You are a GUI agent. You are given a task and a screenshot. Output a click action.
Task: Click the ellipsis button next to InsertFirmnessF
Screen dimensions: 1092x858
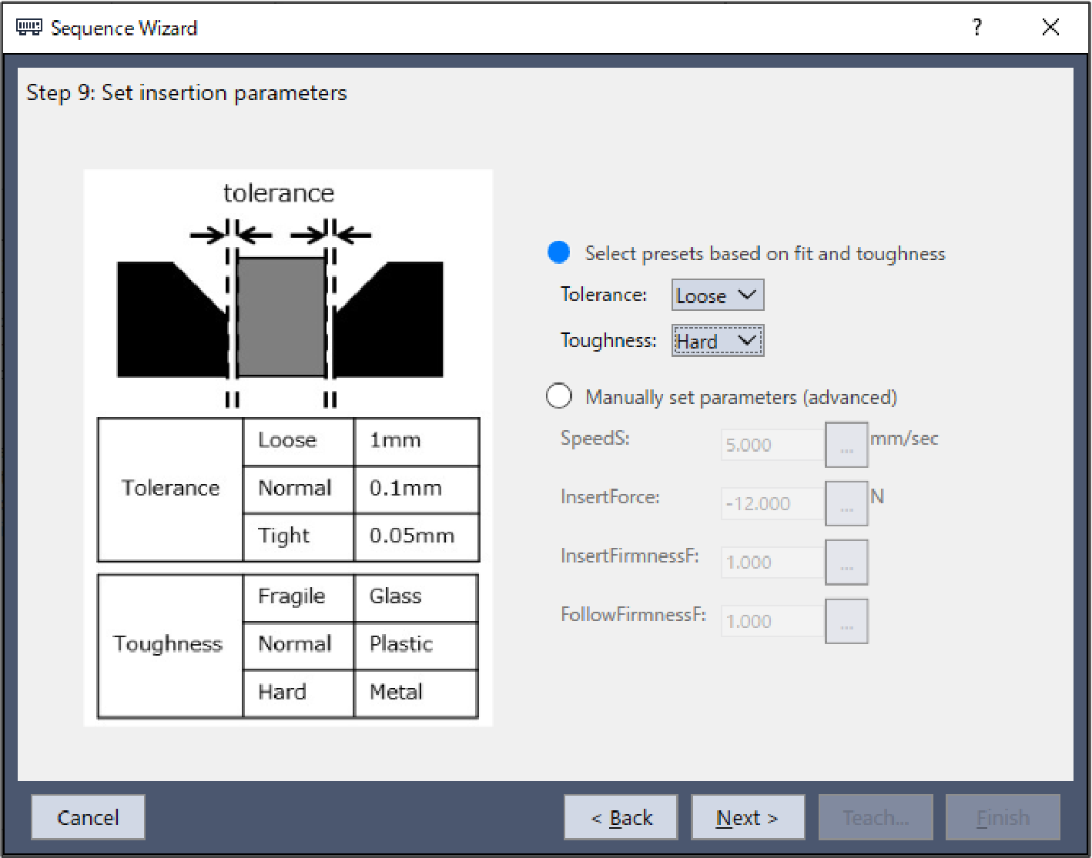[846, 563]
